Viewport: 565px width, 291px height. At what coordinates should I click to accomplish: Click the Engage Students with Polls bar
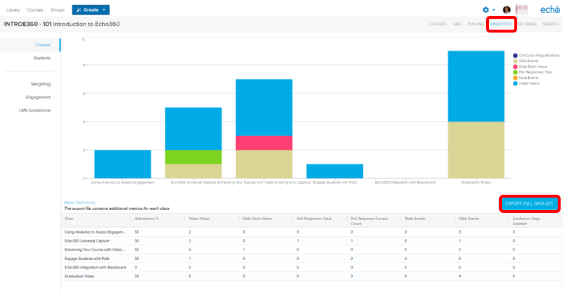pos(335,171)
